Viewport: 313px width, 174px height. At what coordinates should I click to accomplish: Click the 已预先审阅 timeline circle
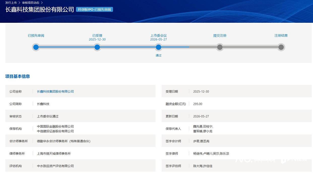click(36, 47)
